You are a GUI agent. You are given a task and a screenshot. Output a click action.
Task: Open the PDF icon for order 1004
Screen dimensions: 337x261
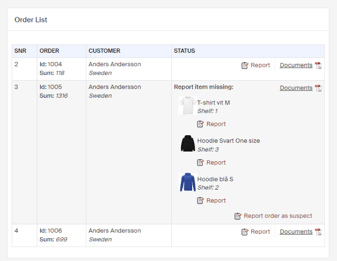click(x=318, y=65)
